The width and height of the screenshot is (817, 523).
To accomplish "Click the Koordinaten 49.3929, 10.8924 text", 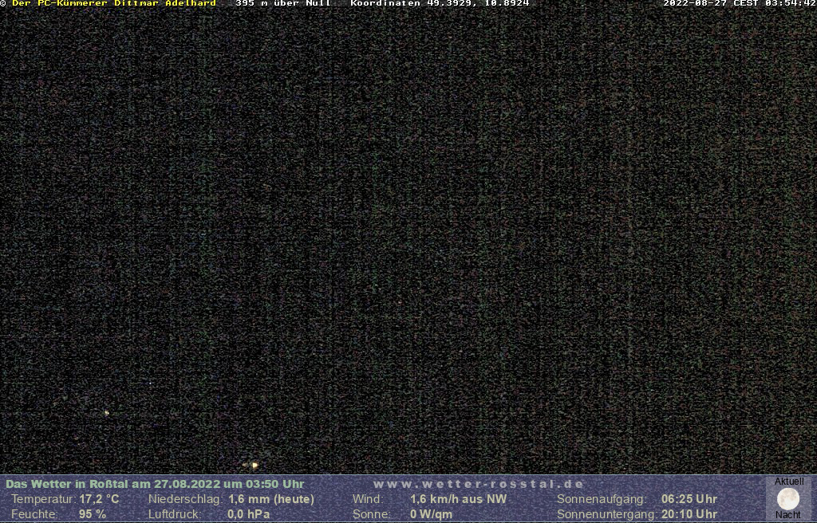I will 440,3.
